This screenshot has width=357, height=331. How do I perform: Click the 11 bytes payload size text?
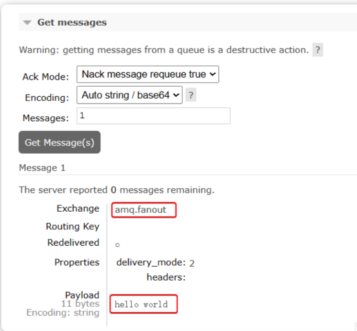[80, 304]
